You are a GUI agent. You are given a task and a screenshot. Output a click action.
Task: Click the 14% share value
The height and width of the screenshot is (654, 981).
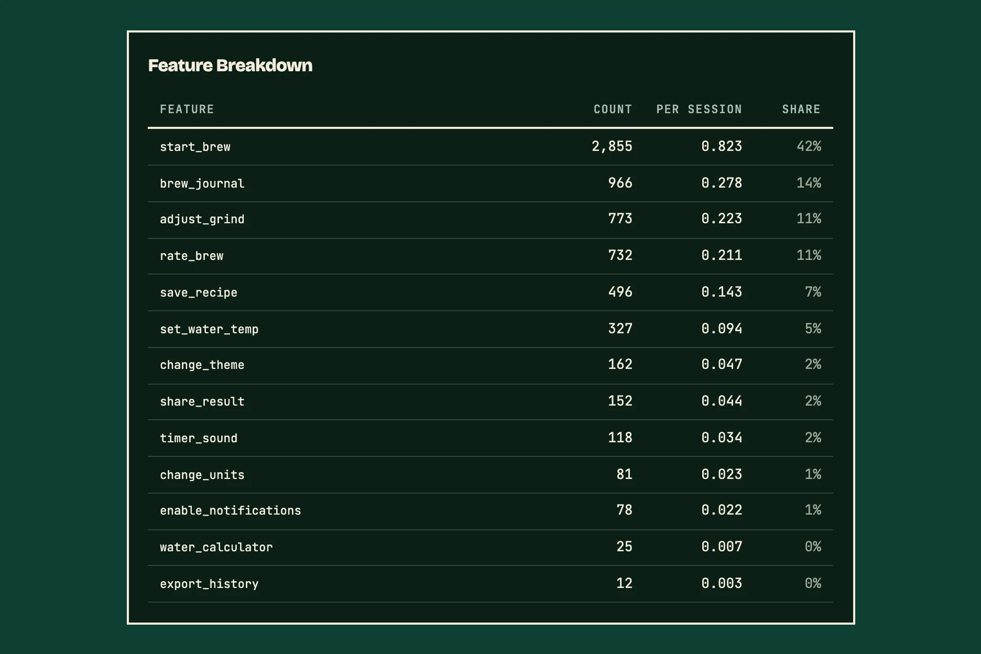click(x=809, y=183)
